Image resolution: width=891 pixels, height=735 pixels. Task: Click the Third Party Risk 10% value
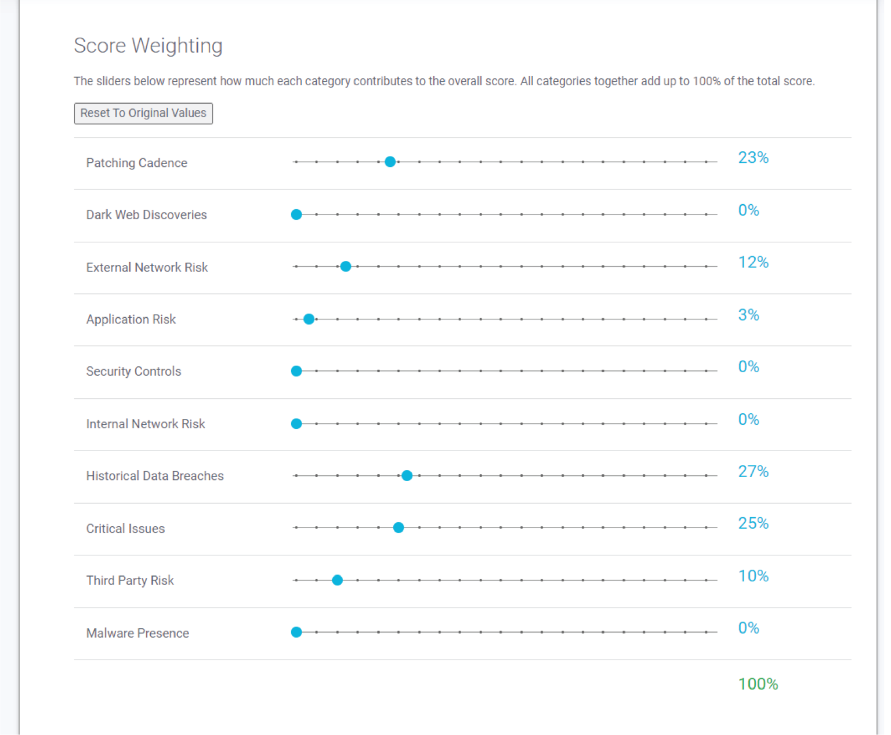[x=753, y=576]
